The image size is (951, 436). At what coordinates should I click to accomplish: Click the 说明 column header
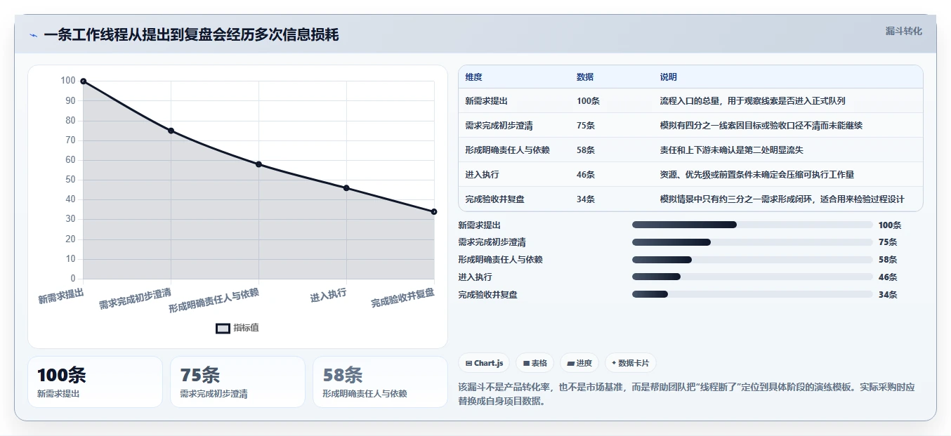(x=668, y=77)
